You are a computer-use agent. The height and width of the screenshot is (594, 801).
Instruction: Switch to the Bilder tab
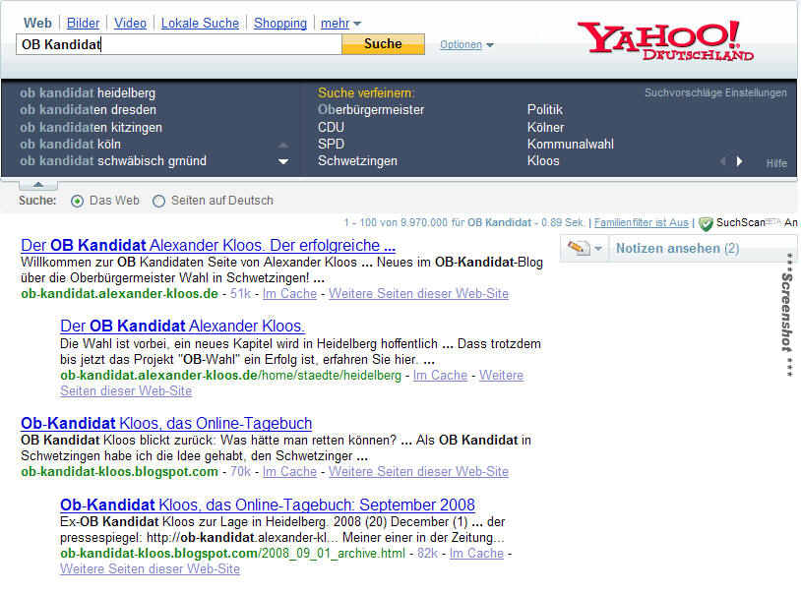[x=83, y=23]
